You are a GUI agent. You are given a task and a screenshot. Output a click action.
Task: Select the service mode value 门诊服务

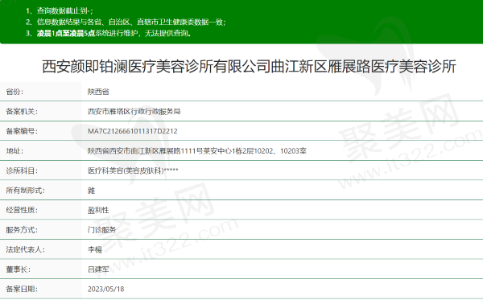102,230
